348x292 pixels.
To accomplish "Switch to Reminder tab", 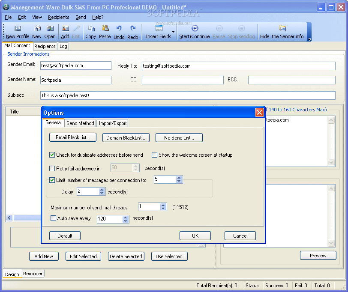I will [x=33, y=274].
